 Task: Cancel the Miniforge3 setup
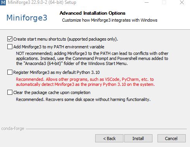171,138
